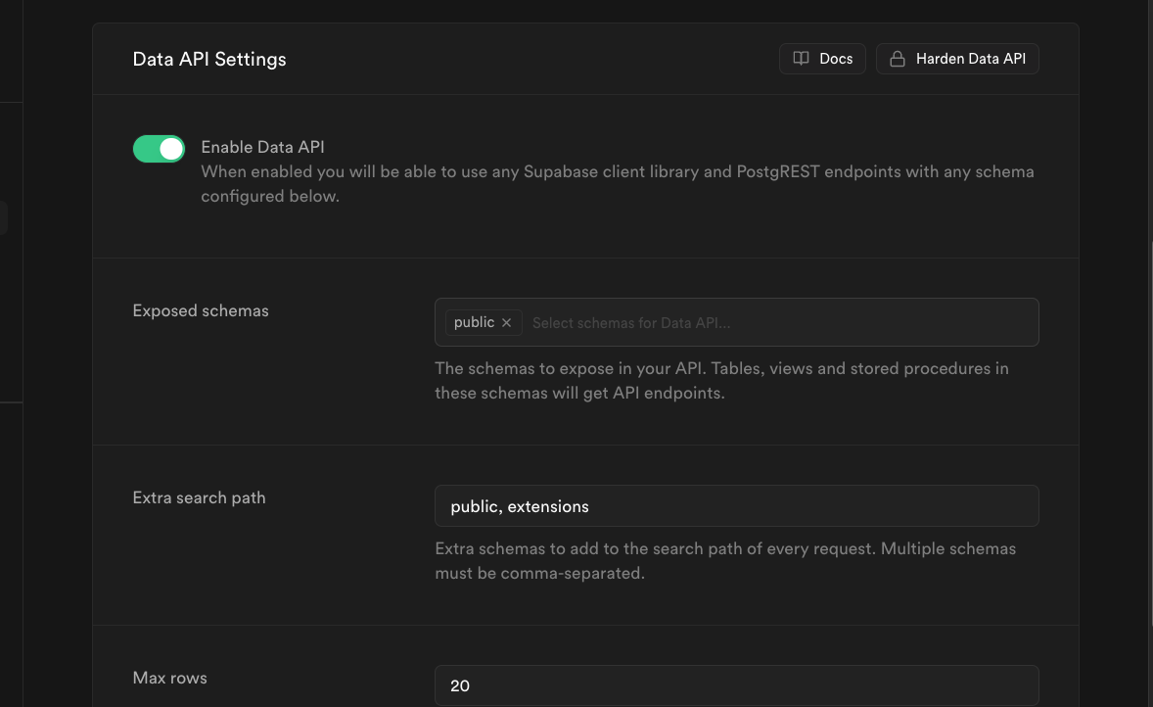Remove the public schema tag via x
The height and width of the screenshot is (707, 1153).
coord(506,322)
